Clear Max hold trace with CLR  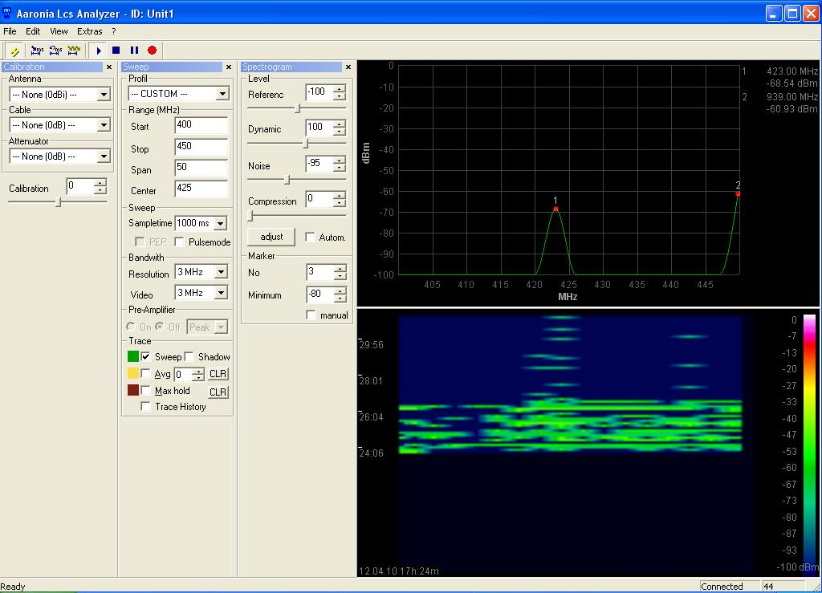pyautogui.click(x=218, y=392)
